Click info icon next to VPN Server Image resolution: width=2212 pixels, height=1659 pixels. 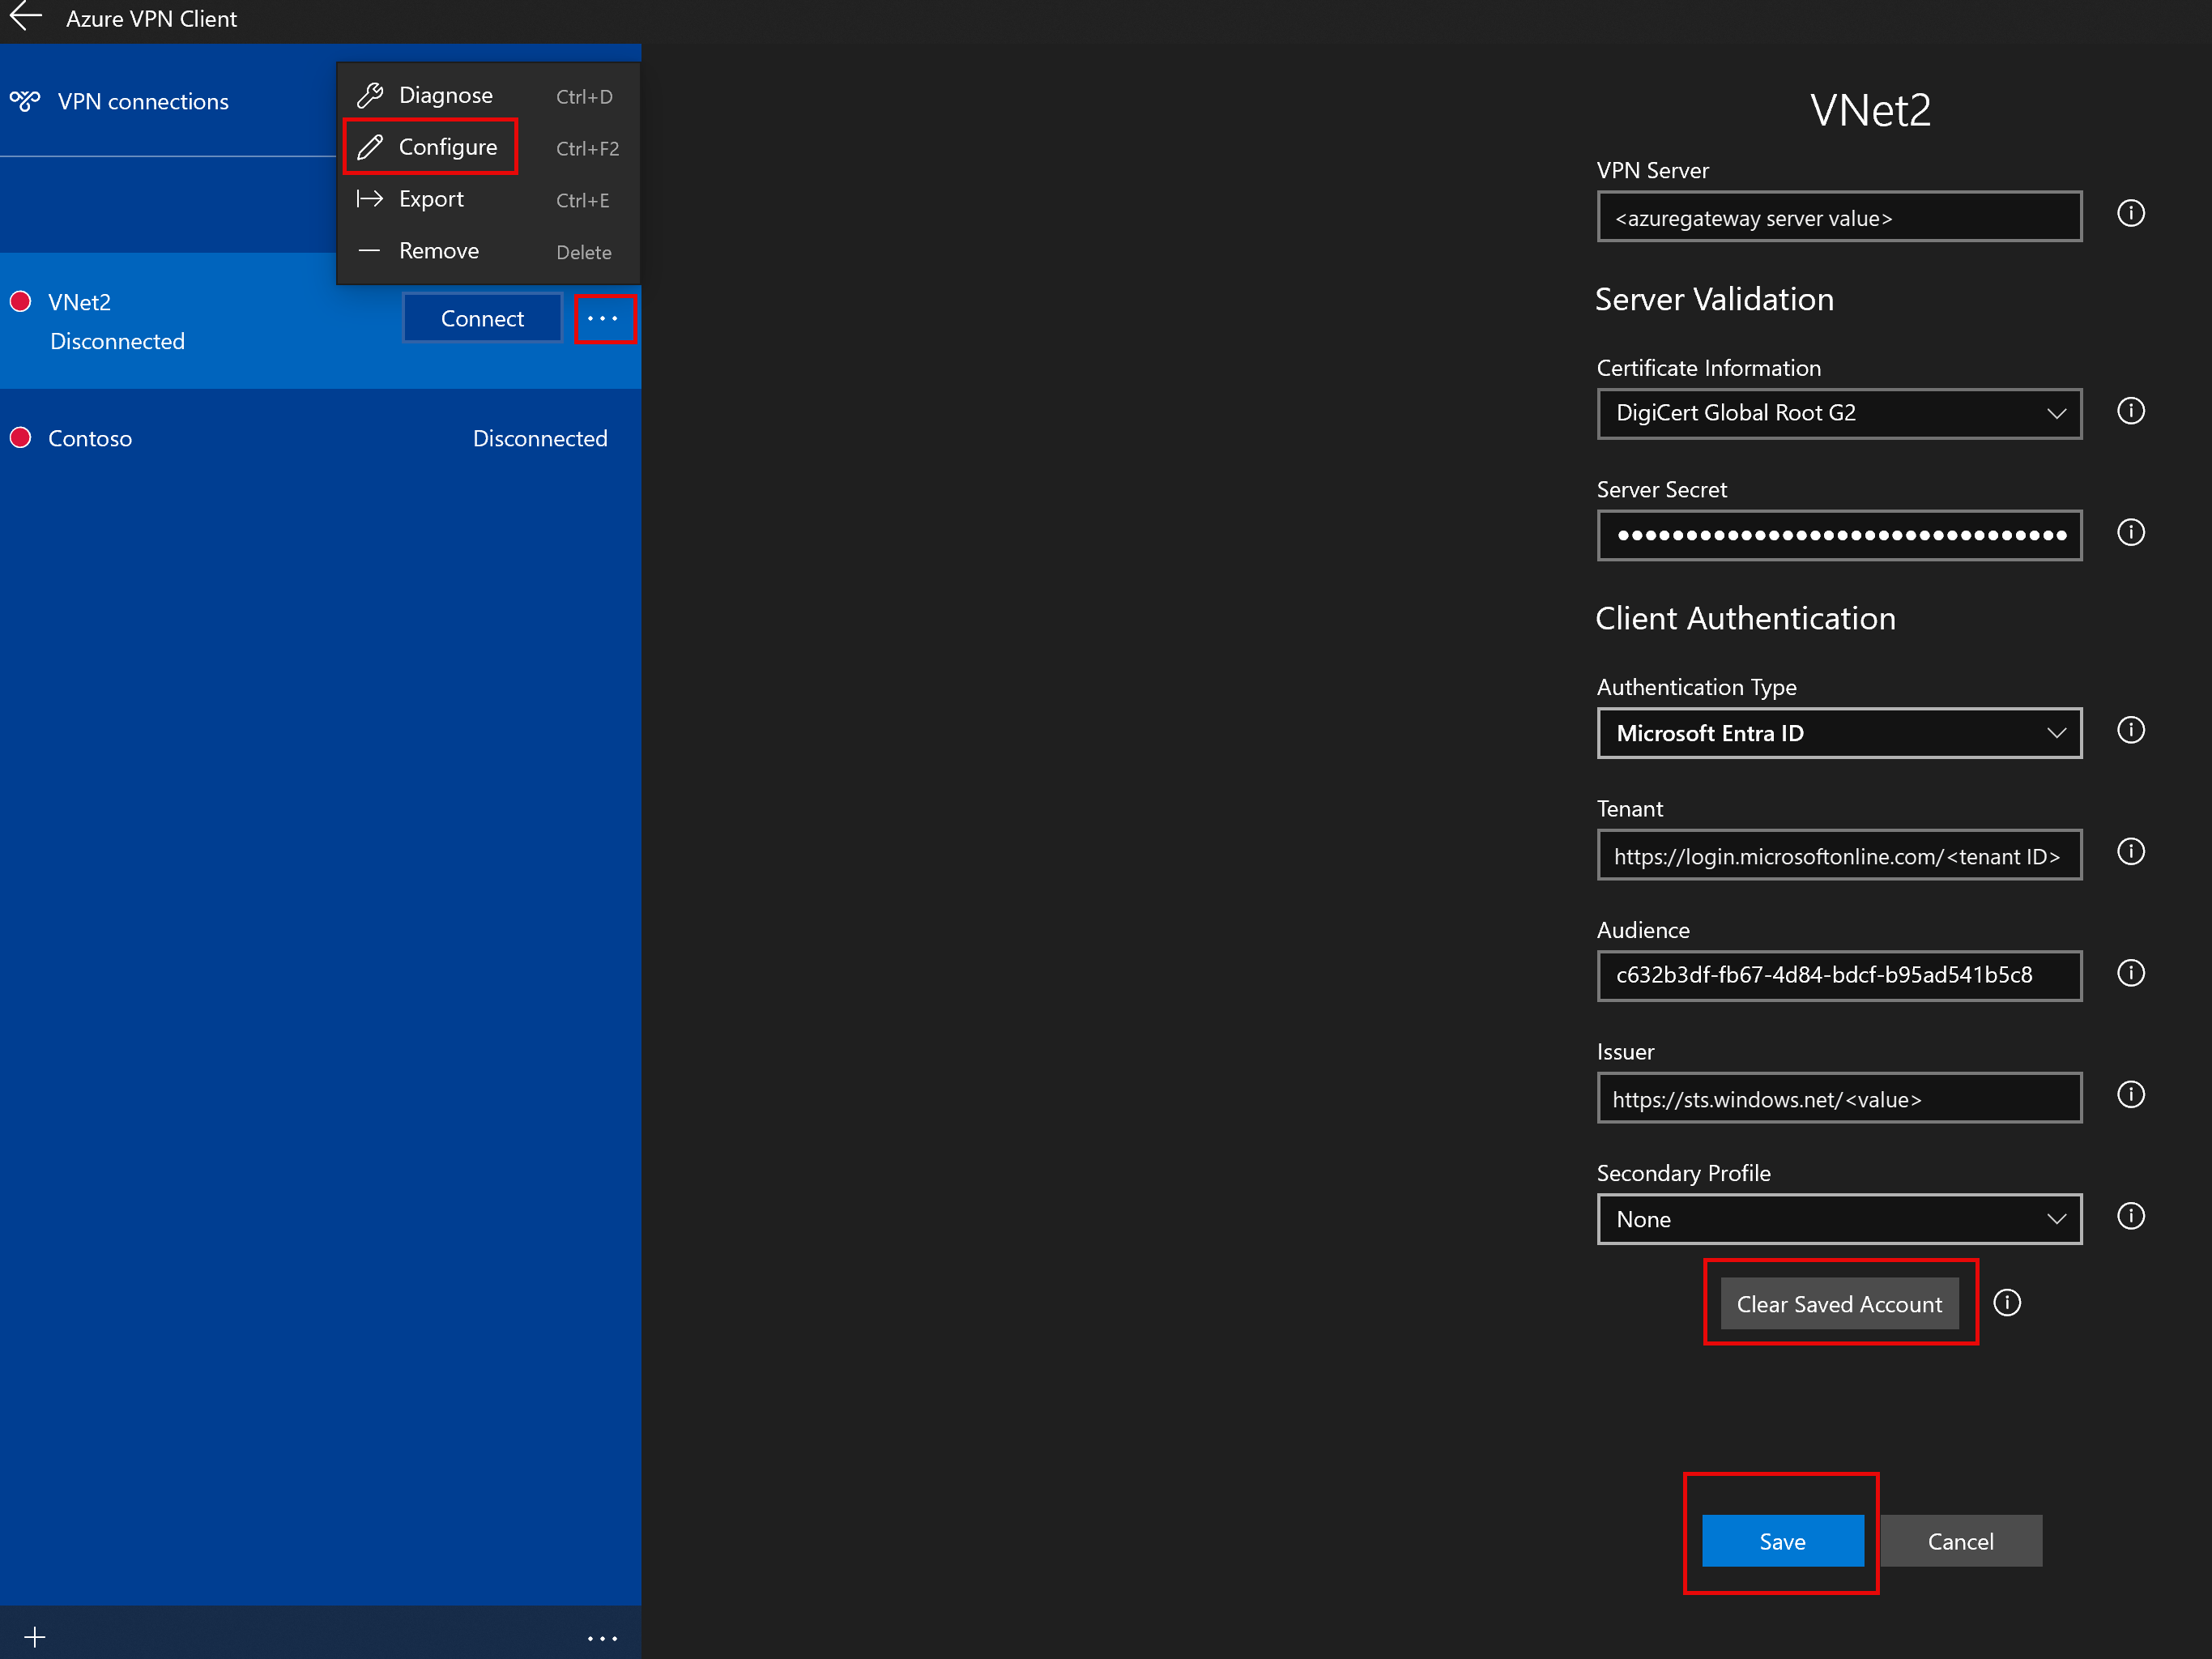pos(2130,214)
